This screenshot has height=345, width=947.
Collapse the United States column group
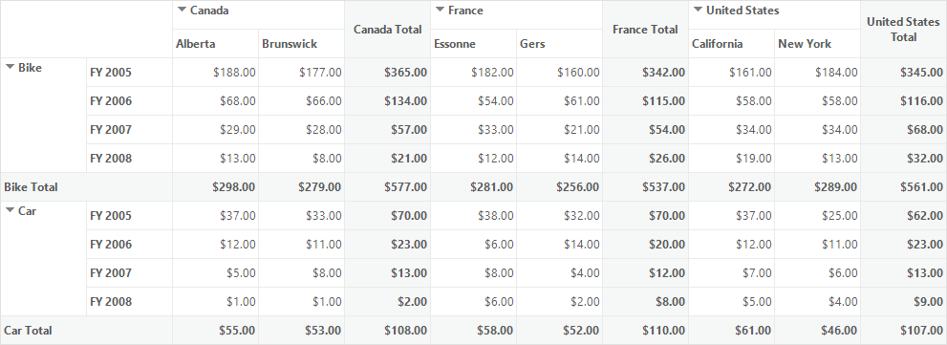[699, 10]
